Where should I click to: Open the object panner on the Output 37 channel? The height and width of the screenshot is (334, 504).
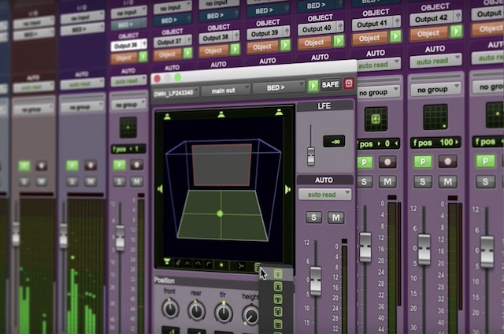pos(187,53)
